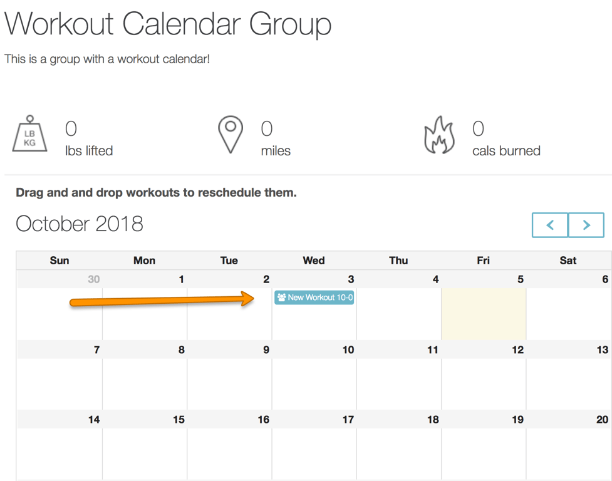This screenshot has width=612, height=481.
Task: Click the Workout Calendar Group heading
Action: (x=168, y=24)
